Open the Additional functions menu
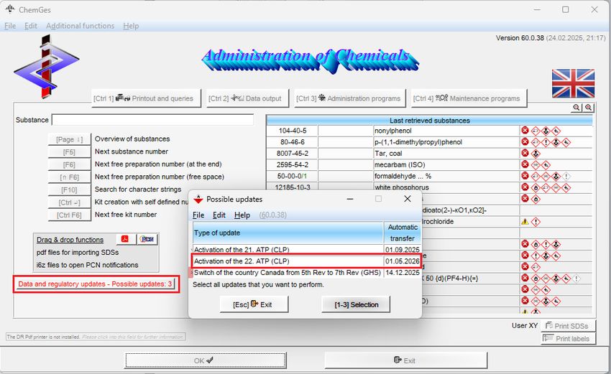This screenshot has height=374, width=611. tap(81, 26)
